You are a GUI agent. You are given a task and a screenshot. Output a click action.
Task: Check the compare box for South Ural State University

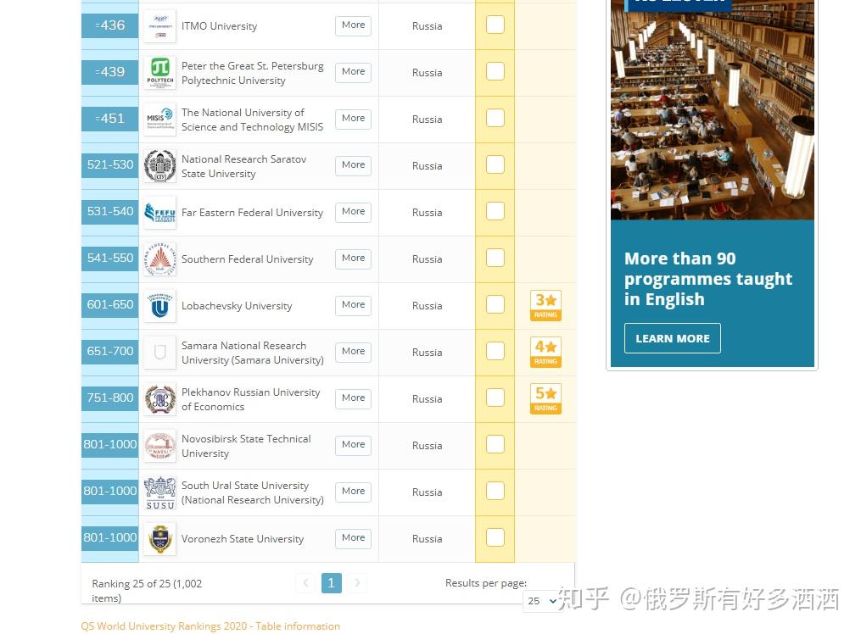(x=495, y=491)
